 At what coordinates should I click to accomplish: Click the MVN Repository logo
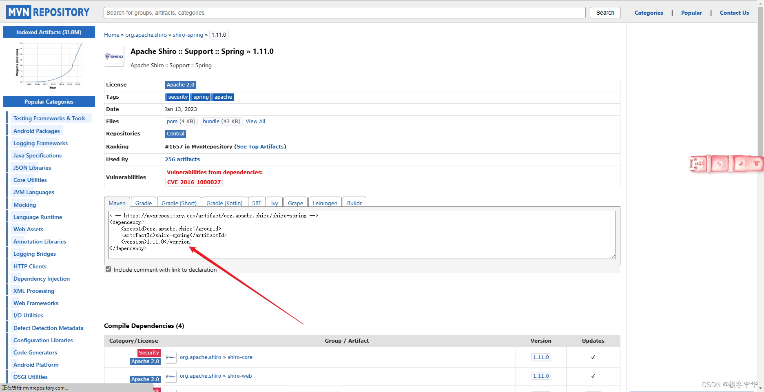click(48, 12)
